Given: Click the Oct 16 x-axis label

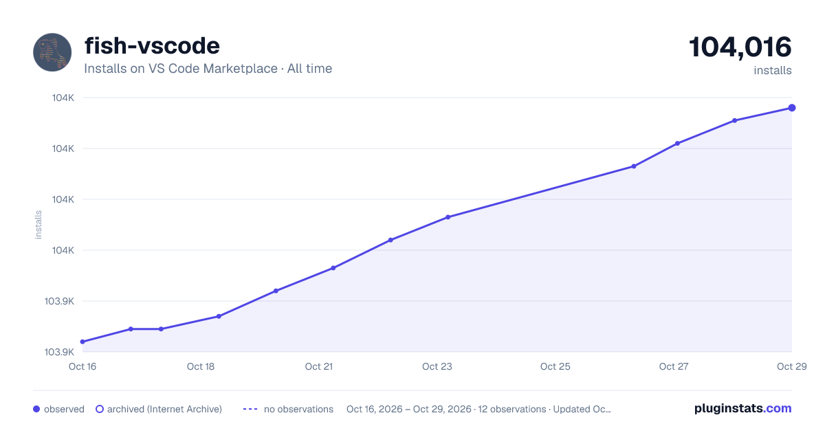Looking at the screenshot, I should pyautogui.click(x=82, y=366).
